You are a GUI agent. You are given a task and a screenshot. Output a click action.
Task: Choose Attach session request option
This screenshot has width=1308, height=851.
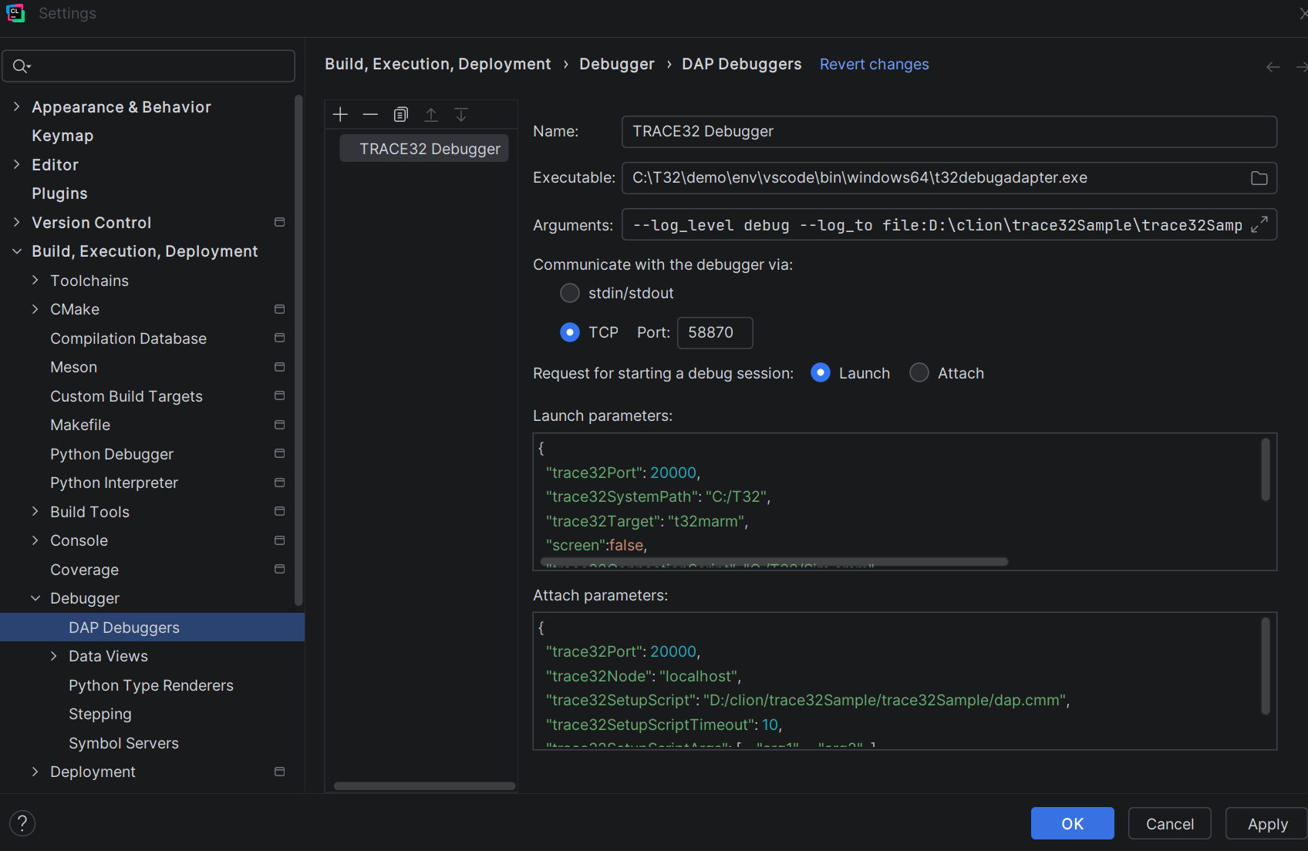pyautogui.click(x=919, y=373)
